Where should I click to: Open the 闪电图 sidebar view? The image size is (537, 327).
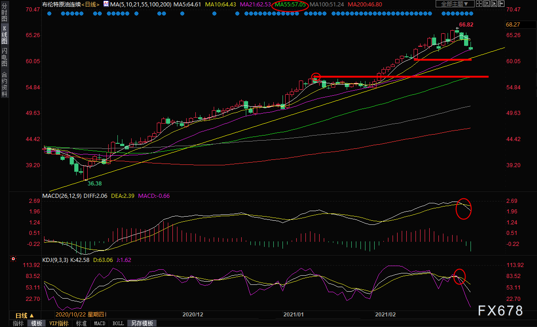4,57
